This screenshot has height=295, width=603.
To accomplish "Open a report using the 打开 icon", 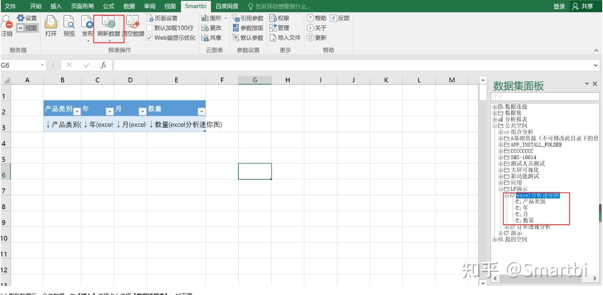I will [51, 25].
